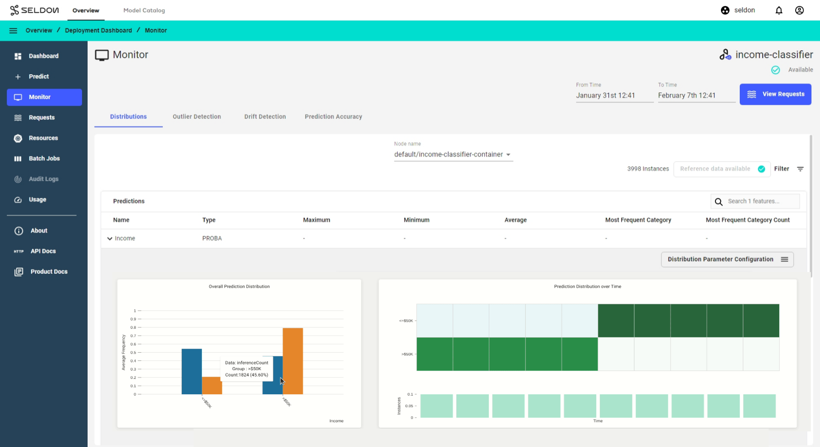Go to Deployment Dashboard breadcrumb

click(x=99, y=31)
